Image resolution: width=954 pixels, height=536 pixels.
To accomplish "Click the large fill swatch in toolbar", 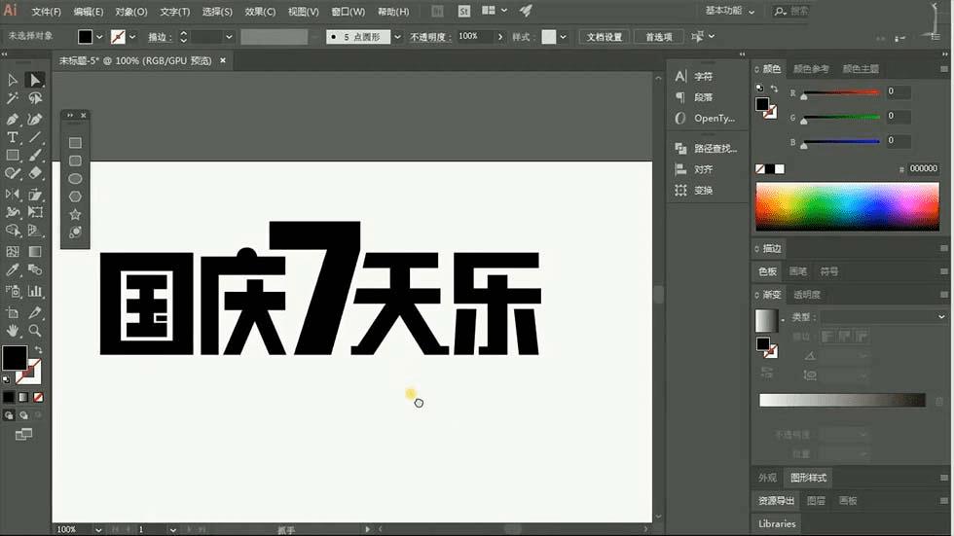I will click(x=15, y=358).
